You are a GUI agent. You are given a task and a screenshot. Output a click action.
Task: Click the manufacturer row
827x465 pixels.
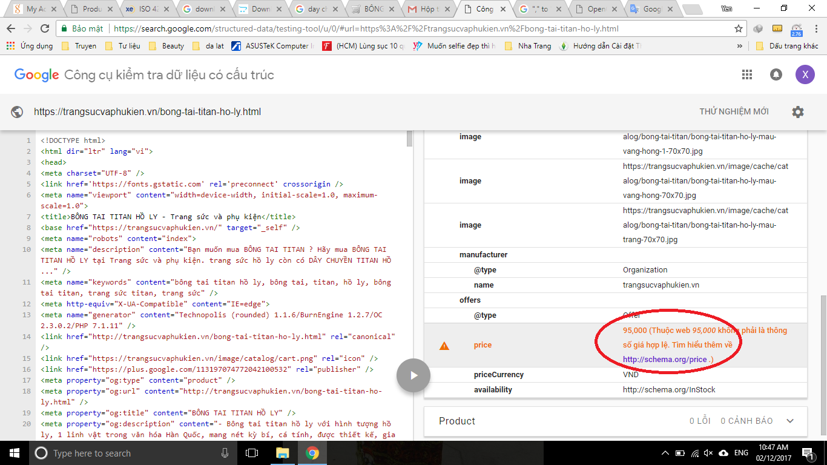pos(615,255)
